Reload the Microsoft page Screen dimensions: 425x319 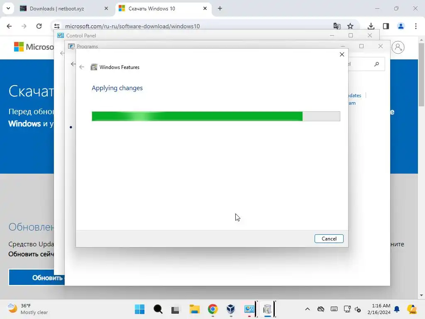(x=39, y=26)
